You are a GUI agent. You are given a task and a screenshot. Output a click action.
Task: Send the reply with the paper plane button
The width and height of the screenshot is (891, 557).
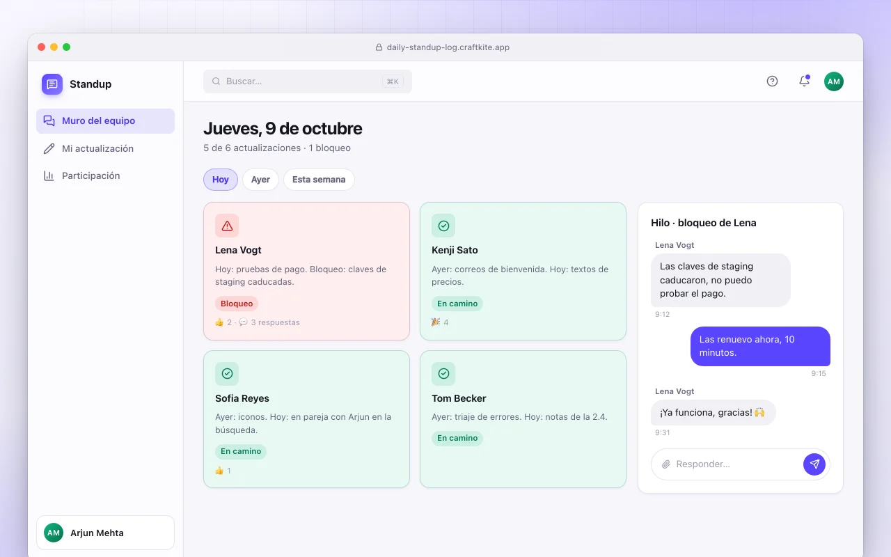click(814, 464)
